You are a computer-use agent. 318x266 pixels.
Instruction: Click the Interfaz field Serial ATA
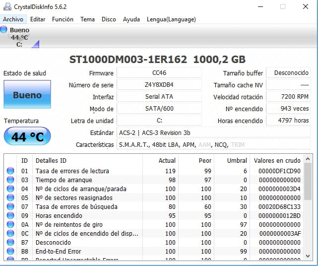tap(159, 97)
